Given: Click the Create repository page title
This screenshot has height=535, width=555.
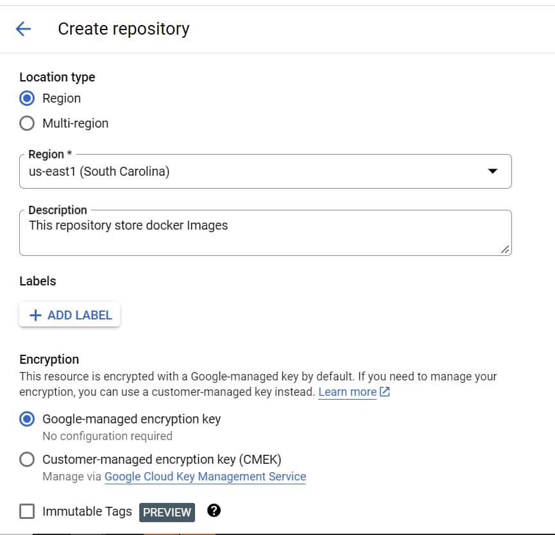Looking at the screenshot, I should pos(123,29).
